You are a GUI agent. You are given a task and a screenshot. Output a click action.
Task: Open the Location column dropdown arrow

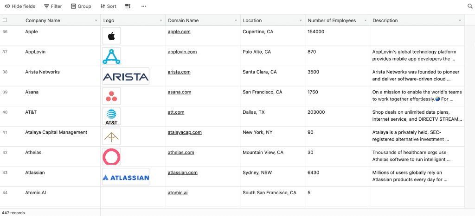[x=301, y=20]
